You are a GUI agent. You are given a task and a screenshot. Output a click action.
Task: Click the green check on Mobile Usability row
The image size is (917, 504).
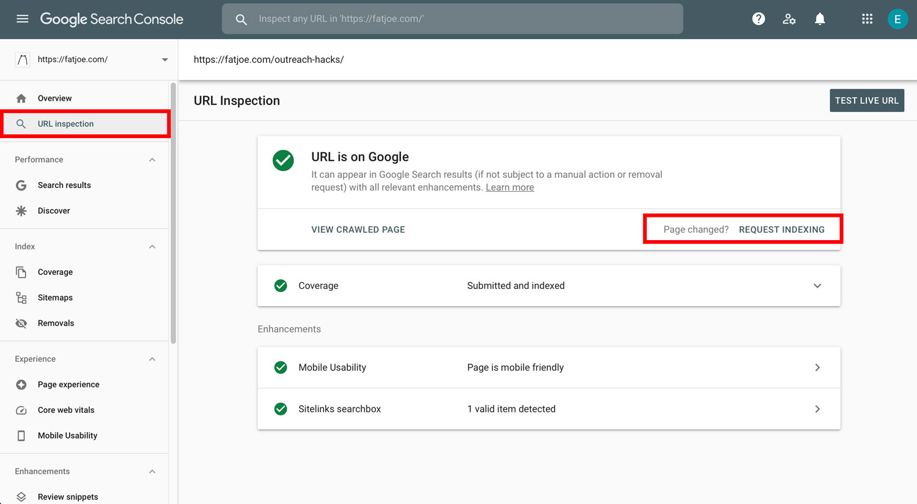pos(281,367)
